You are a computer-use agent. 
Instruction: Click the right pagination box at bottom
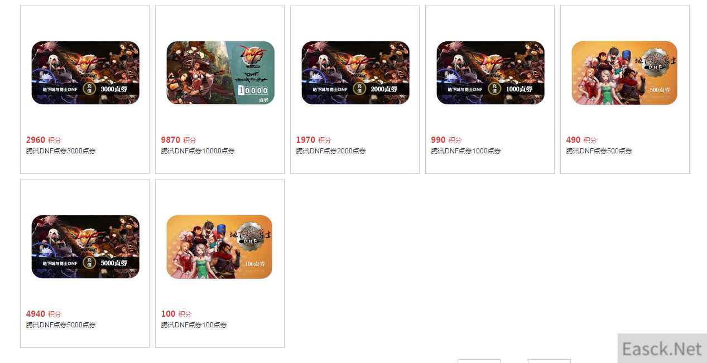549,361
